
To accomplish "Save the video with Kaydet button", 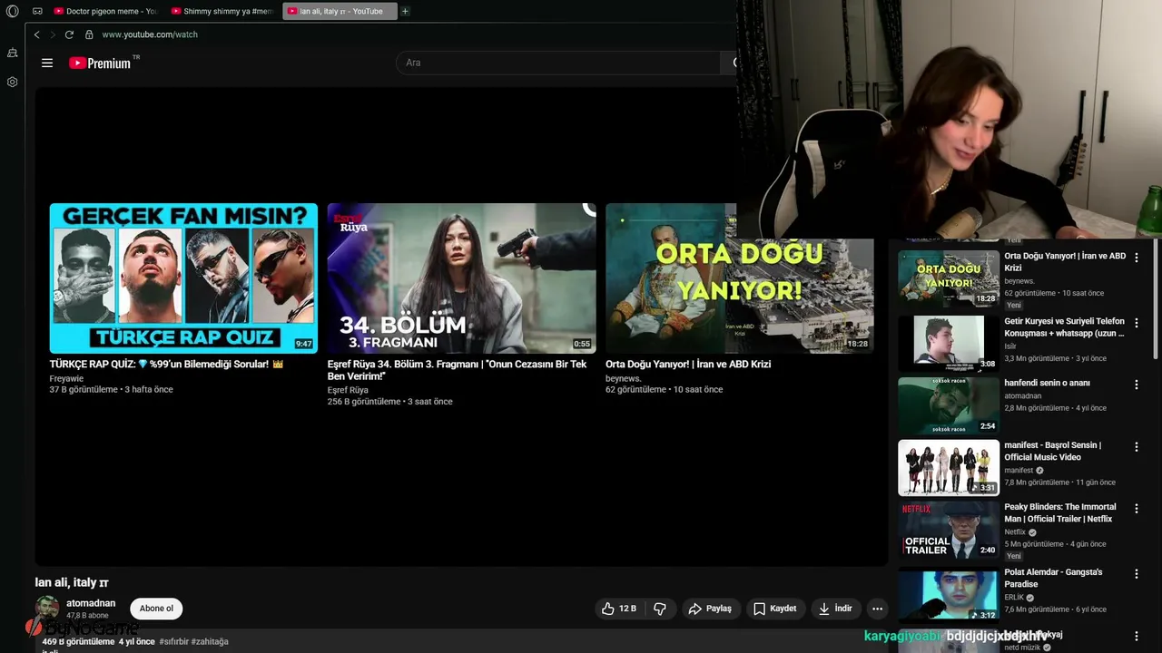I will 774,609.
